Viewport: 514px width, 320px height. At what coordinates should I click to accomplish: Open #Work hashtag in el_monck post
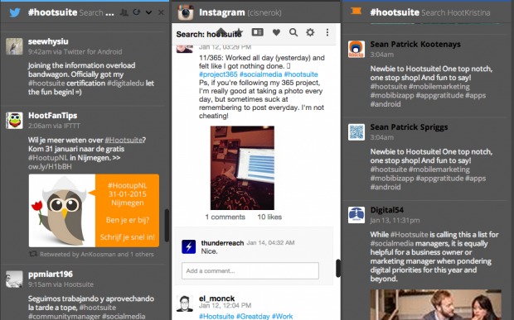(282, 316)
